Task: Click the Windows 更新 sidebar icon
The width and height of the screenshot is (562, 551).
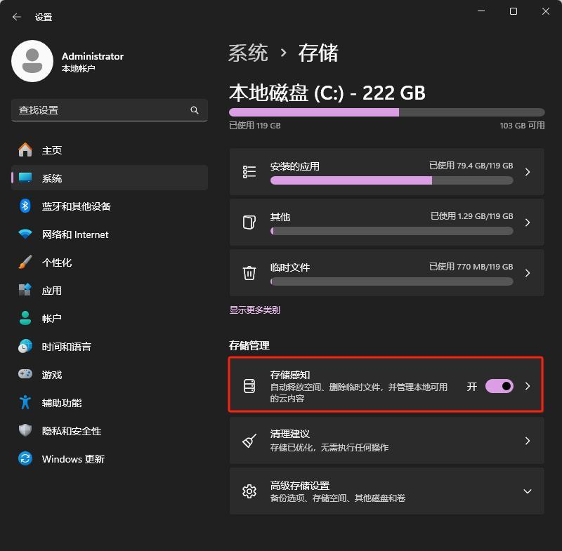Action: pyautogui.click(x=25, y=459)
